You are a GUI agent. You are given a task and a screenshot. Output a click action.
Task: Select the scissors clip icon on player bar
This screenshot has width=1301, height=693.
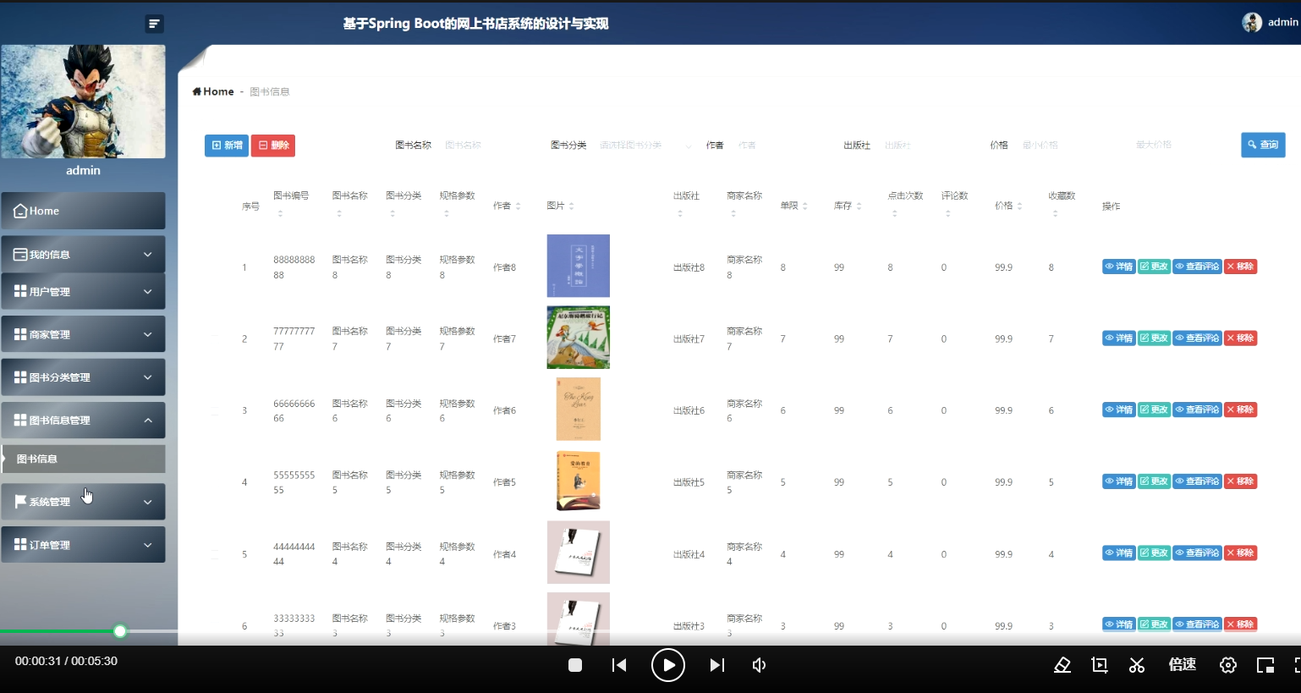coord(1137,665)
